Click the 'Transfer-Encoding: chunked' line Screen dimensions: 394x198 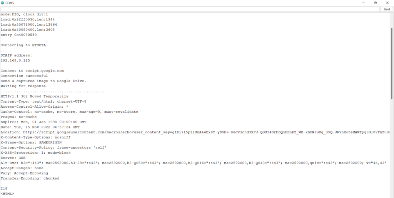(30, 178)
